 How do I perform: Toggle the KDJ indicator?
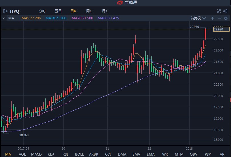(51, 154)
